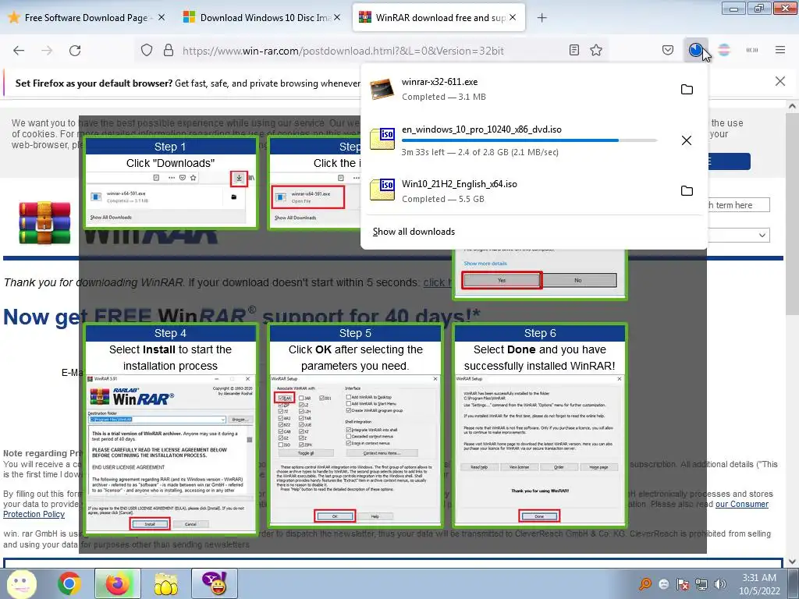Switch to Free Software Download Page tab
The height and width of the screenshot is (599, 799).
coord(87,18)
